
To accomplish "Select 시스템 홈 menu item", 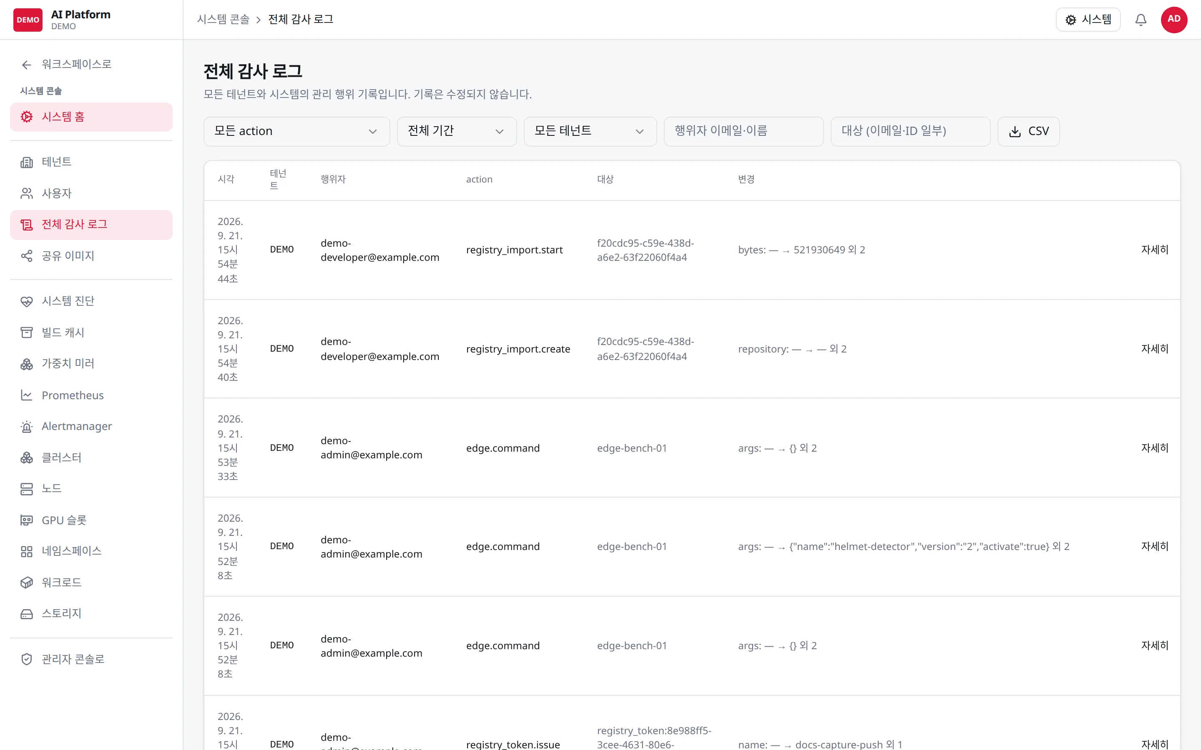I will [91, 117].
